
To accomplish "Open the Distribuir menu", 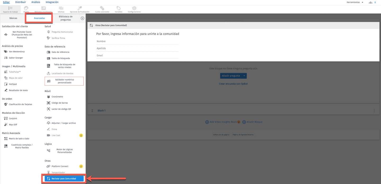I will point(20,2).
